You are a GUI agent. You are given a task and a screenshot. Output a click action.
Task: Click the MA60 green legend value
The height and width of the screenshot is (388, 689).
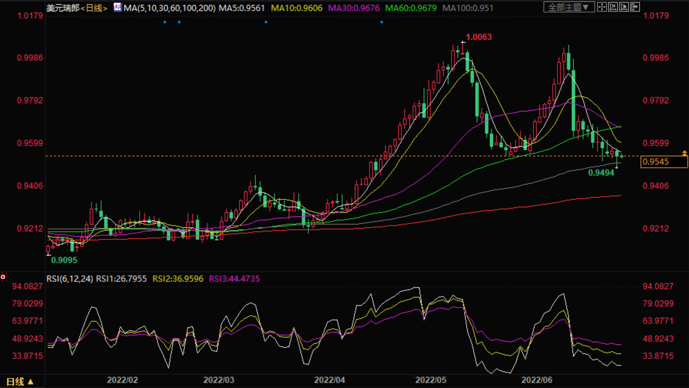pyautogui.click(x=410, y=8)
